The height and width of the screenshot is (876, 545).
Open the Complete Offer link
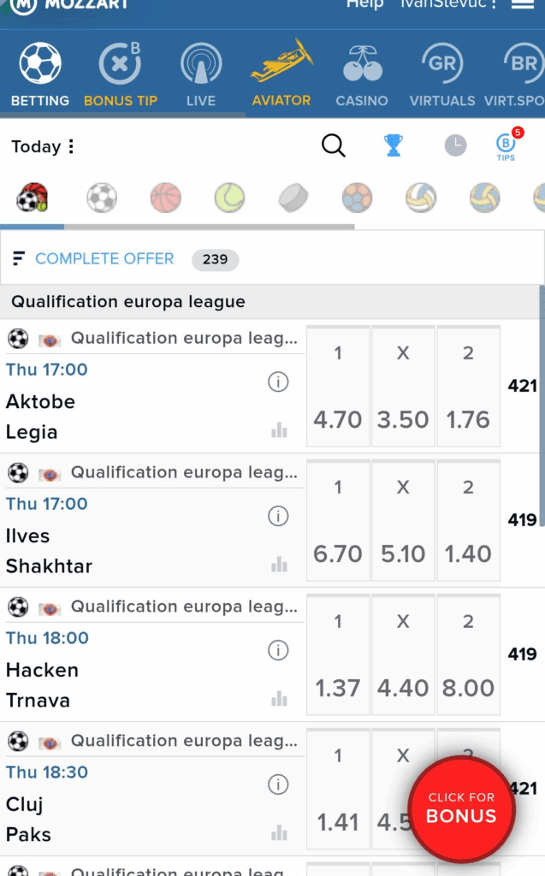(x=104, y=258)
